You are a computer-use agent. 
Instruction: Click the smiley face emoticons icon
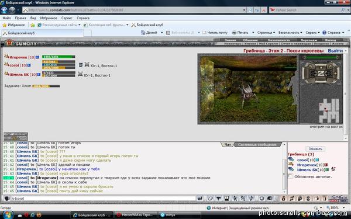click(261, 199)
